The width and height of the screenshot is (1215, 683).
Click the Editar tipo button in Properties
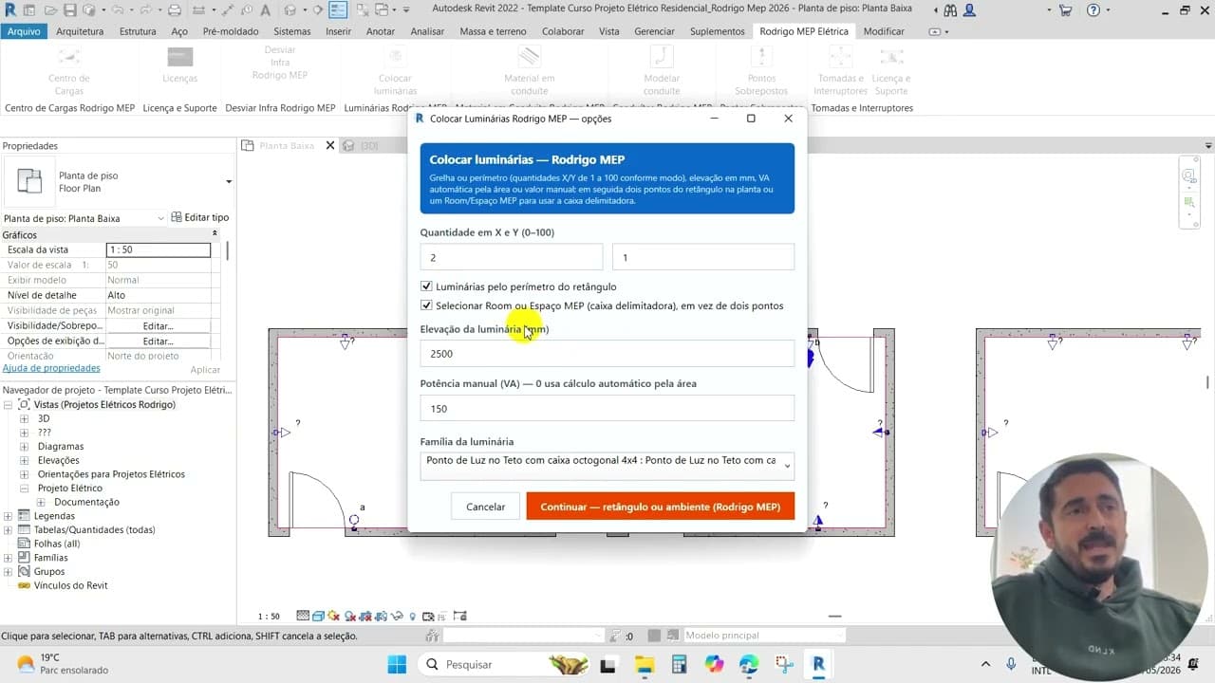click(200, 218)
